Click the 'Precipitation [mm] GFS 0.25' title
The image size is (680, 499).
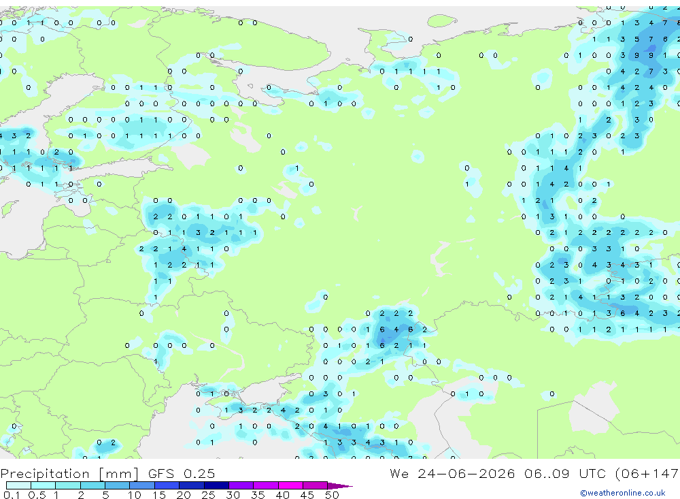coord(107,473)
